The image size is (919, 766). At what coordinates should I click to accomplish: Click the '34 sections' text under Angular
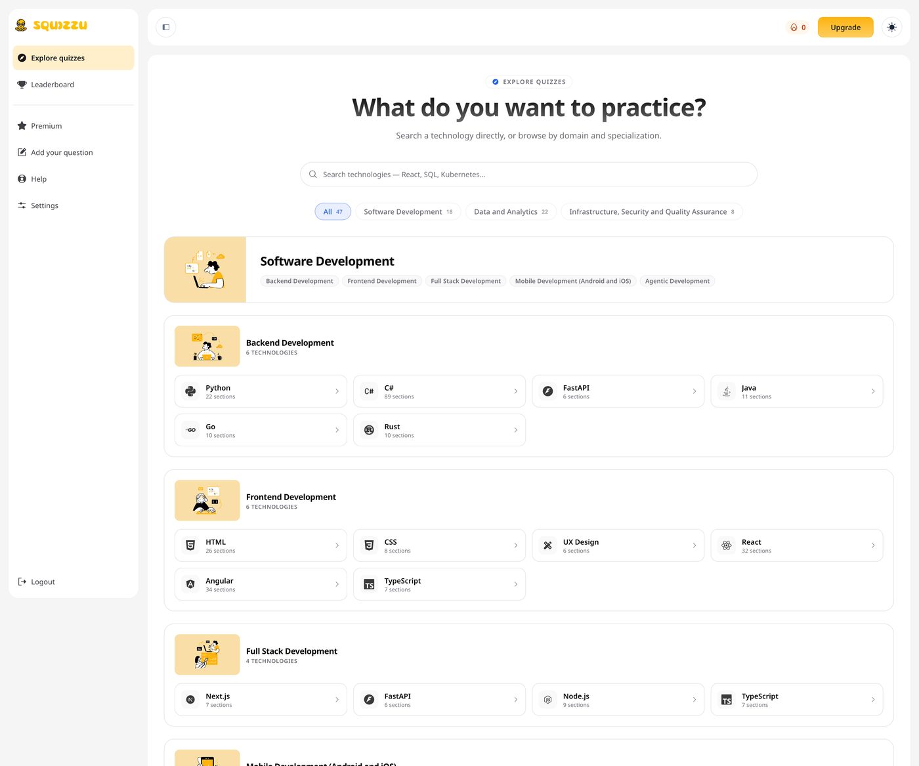[x=221, y=589]
